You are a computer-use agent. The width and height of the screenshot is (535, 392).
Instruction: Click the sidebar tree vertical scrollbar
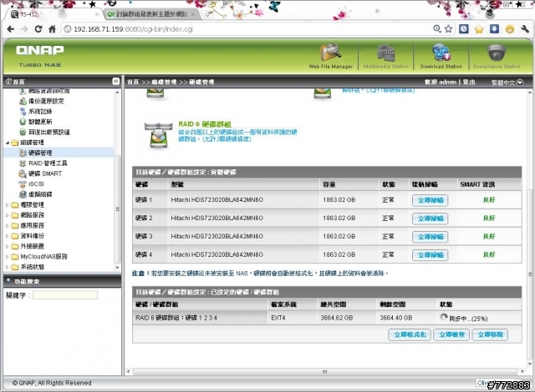coord(117,209)
